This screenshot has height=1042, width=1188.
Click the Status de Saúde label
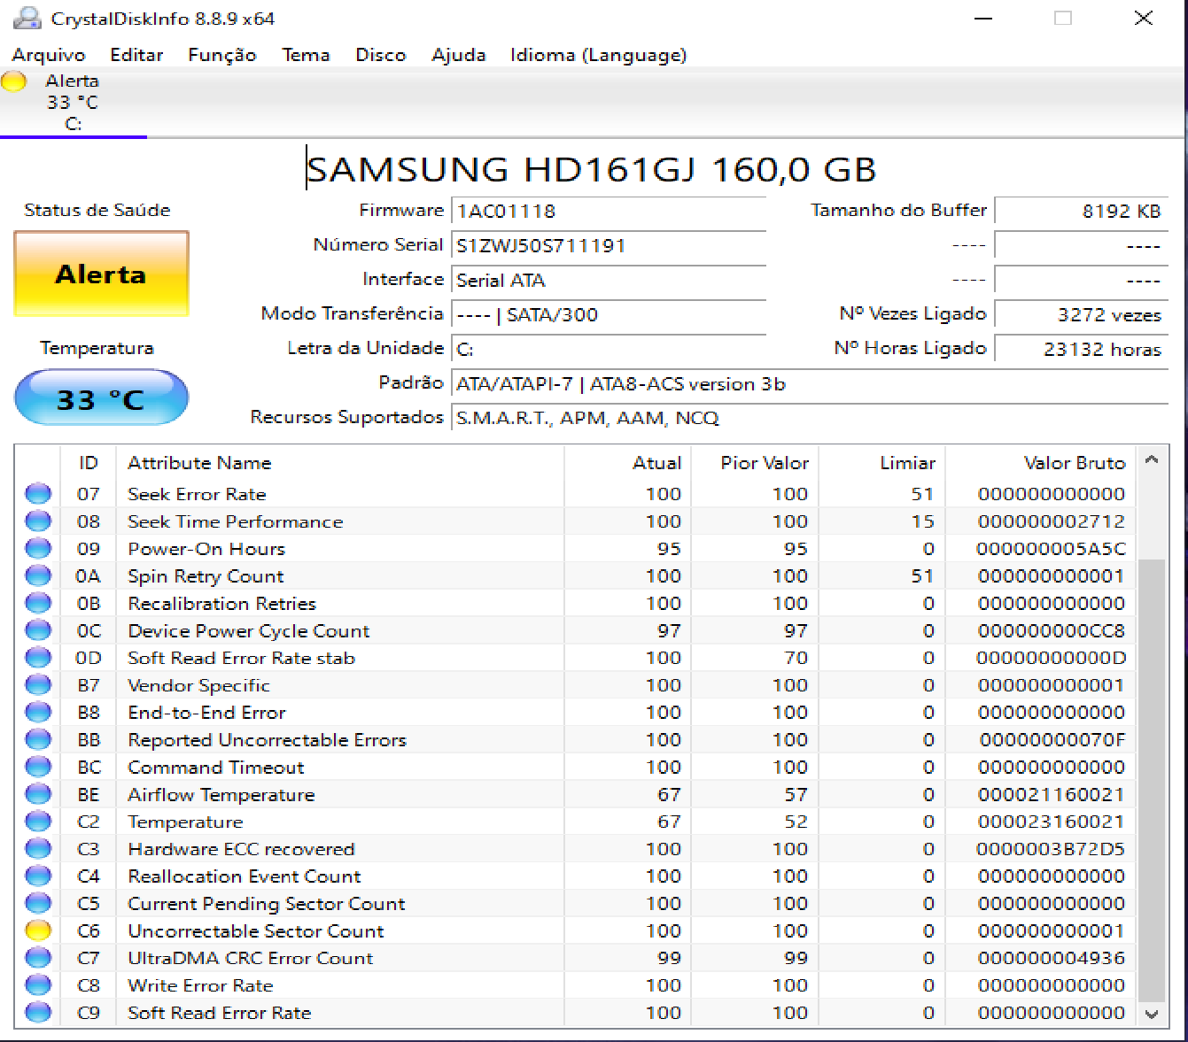(x=97, y=210)
